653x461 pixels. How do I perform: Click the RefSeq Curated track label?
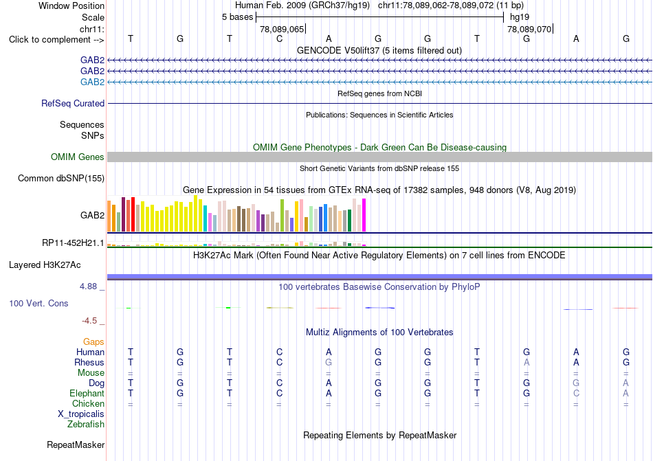point(73,103)
